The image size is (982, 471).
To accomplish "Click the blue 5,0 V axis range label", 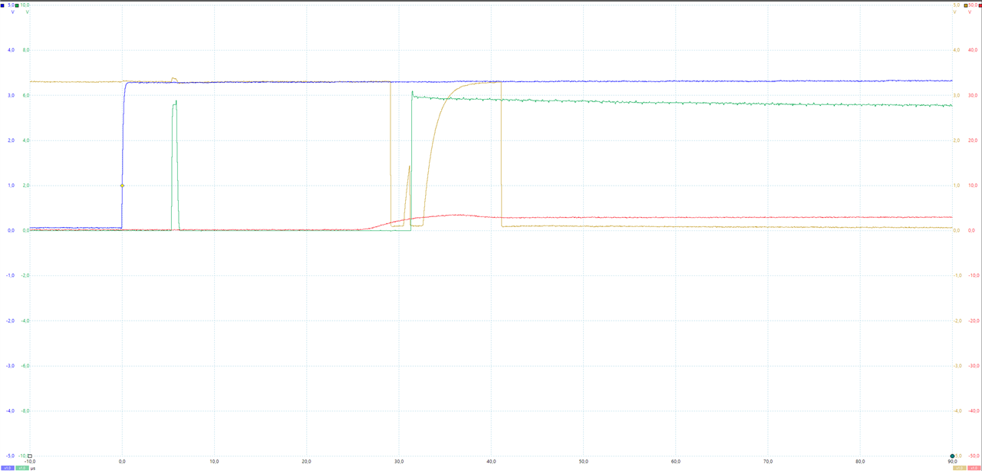I will (x=11, y=5).
